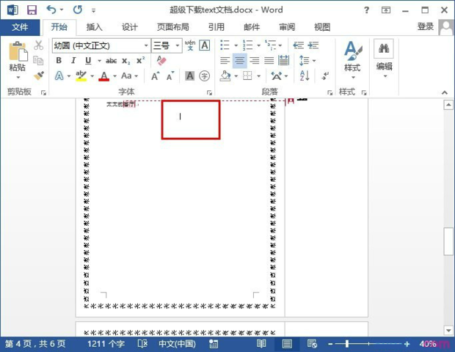The width and height of the screenshot is (455, 352).
Task: Toggle subscript formatting
Action: coord(125,61)
